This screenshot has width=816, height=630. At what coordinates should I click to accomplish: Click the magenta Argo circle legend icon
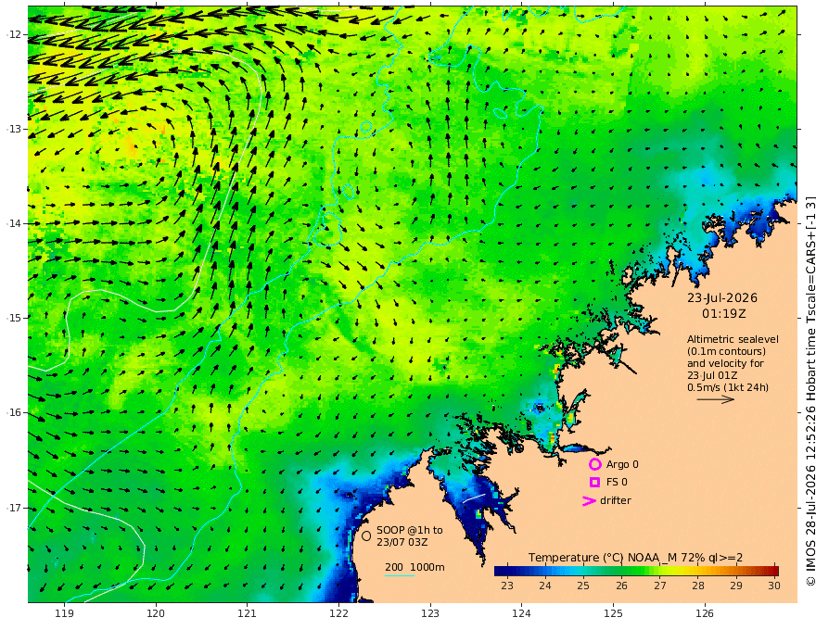tap(594, 464)
